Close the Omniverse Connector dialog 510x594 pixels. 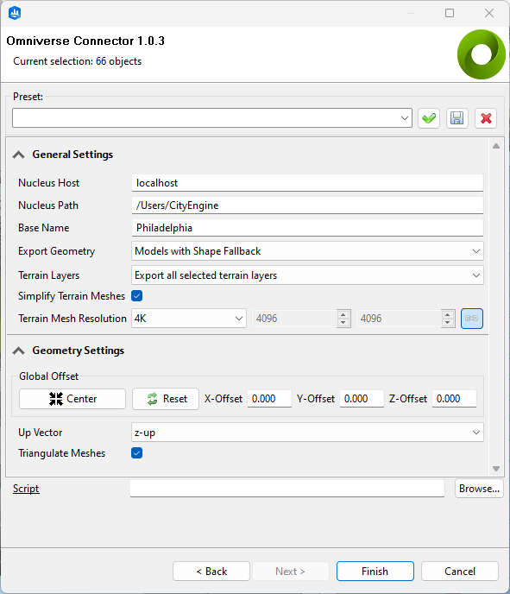click(489, 13)
